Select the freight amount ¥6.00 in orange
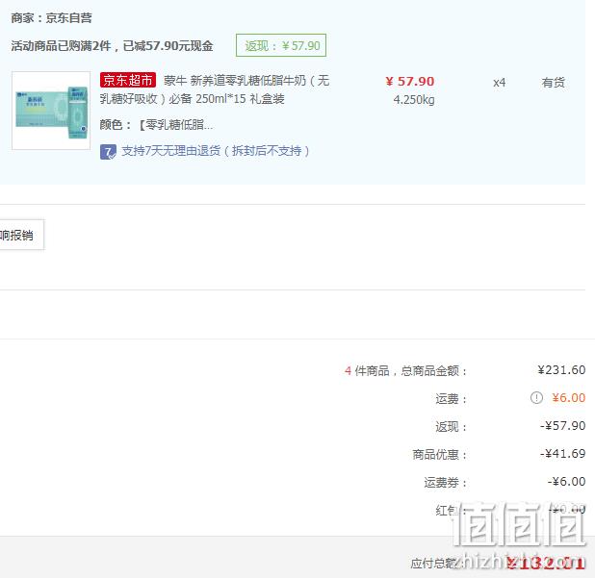This screenshot has width=595, height=578. (568, 397)
